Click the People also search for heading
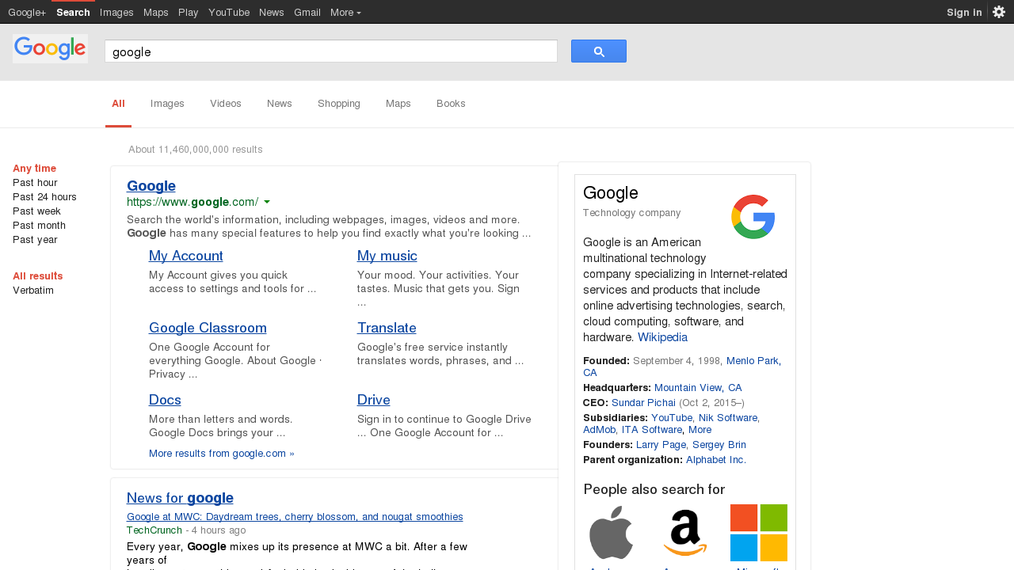Screen dimensions: 1014x570 [x=654, y=489]
